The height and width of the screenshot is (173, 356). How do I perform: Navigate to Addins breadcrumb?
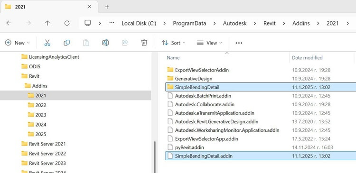(x=301, y=23)
